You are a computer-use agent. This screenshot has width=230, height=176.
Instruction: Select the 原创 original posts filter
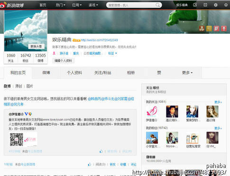click(18, 86)
